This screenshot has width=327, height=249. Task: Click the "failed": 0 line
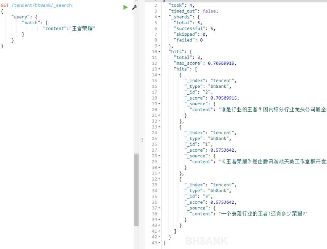coord(188,40)
